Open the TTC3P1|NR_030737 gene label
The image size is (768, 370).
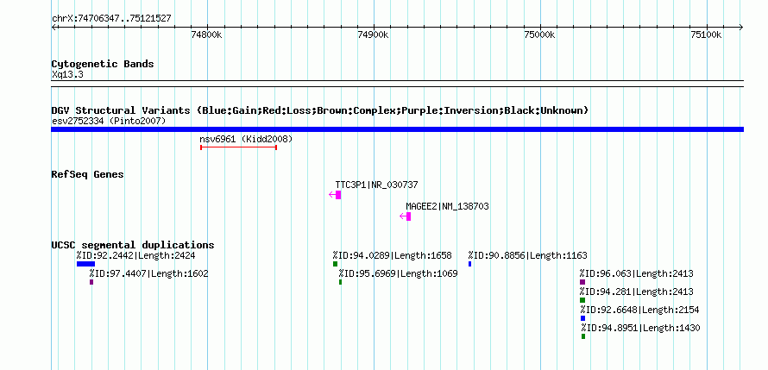click(376, 185)
